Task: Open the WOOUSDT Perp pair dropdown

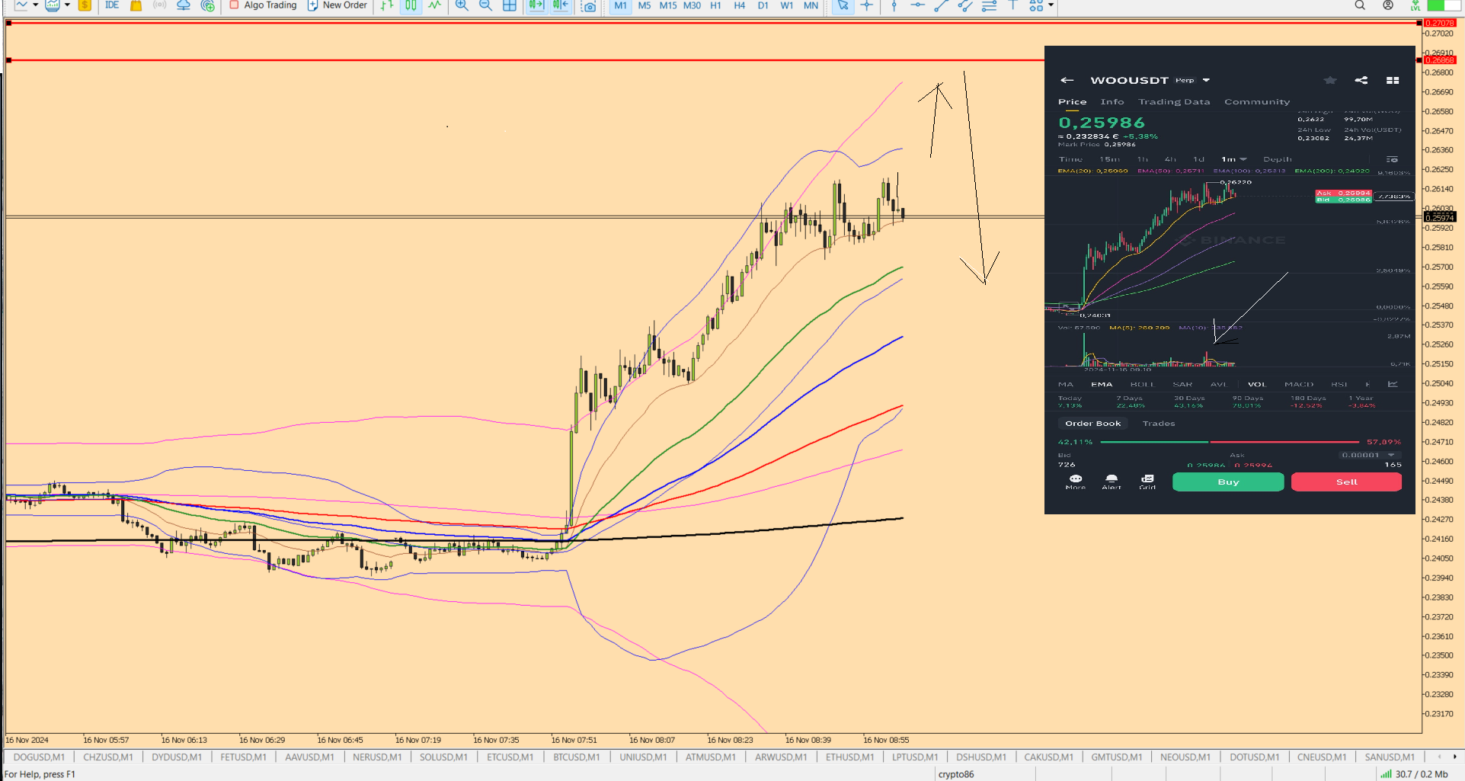Action: coord(1206,80)
